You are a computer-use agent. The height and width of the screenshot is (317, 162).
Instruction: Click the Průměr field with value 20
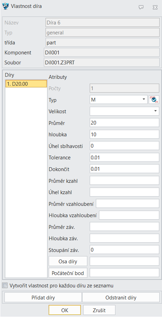124,123
